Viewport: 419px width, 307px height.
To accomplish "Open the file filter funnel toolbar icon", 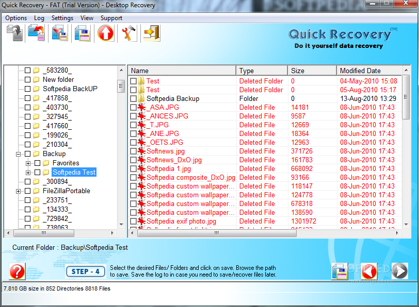I will [59, 33].
